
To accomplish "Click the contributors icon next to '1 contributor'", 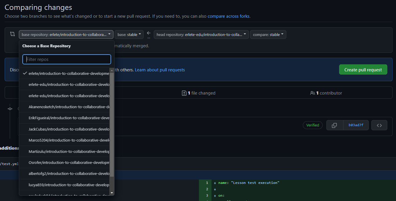I will [312, 93].
